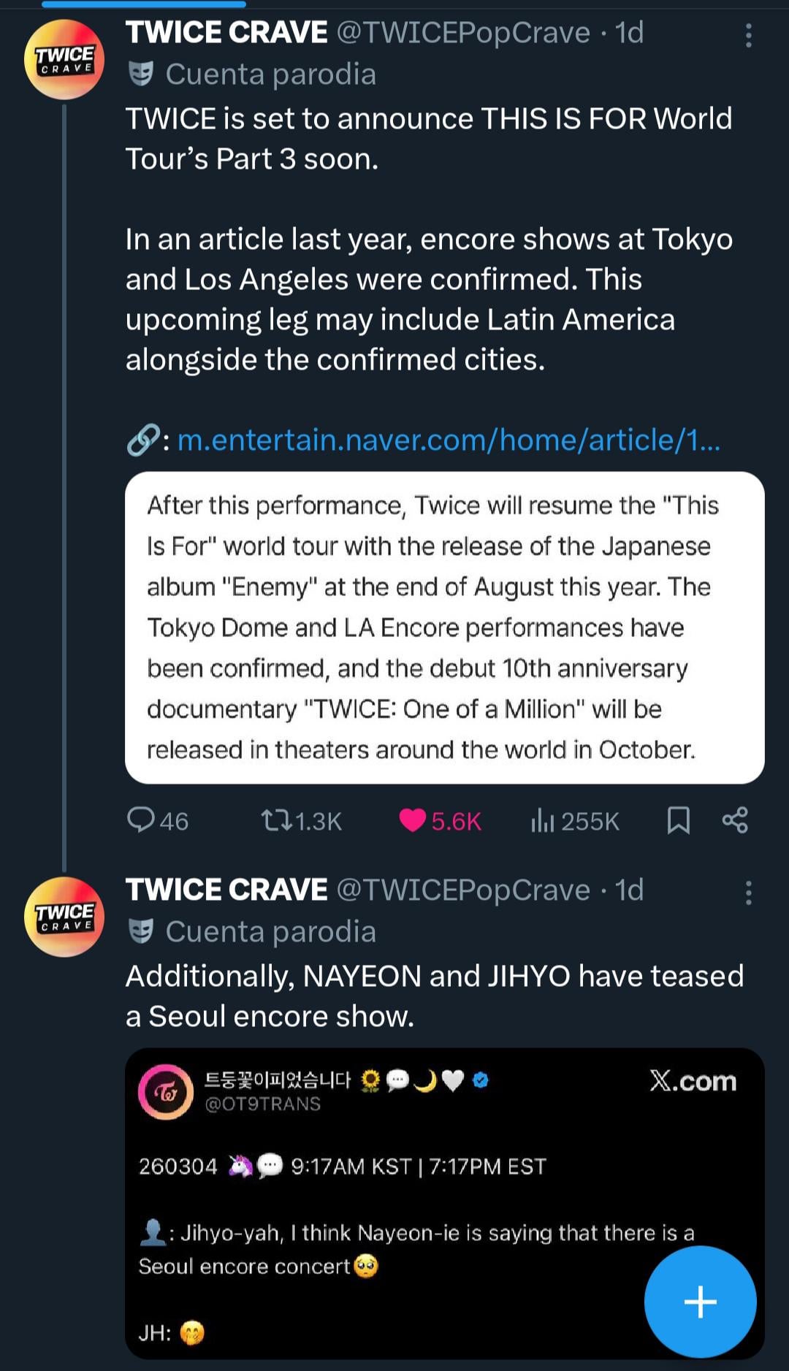The width and height of the screenshot is (789, 1371).
Task: Tap the parody mask icon on second tweet
Action: click(141, 931)
